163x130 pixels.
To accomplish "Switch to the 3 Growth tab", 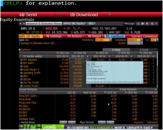I will coord(144,50).
